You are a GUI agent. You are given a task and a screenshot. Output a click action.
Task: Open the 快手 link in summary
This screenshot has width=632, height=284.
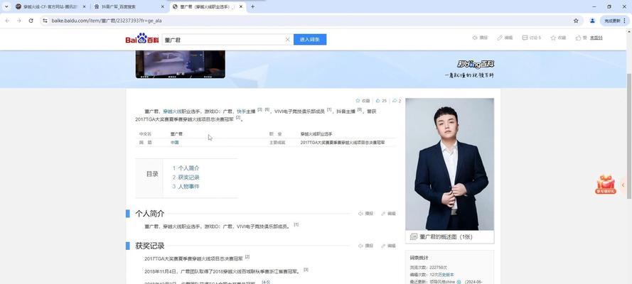tap(242, 111)
